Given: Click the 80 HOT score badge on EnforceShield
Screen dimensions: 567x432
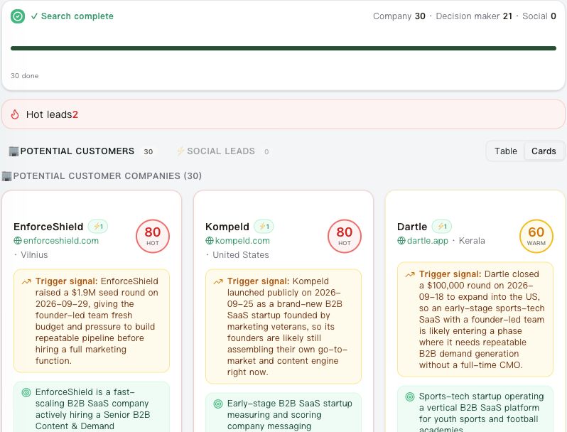Looking at the screenshot, I should (153, 236).
